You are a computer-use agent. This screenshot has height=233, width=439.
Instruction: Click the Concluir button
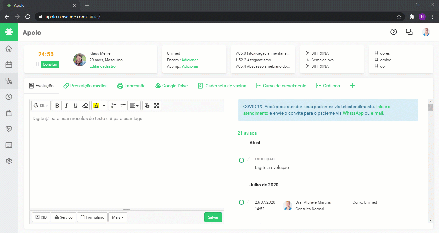[50, 64]
